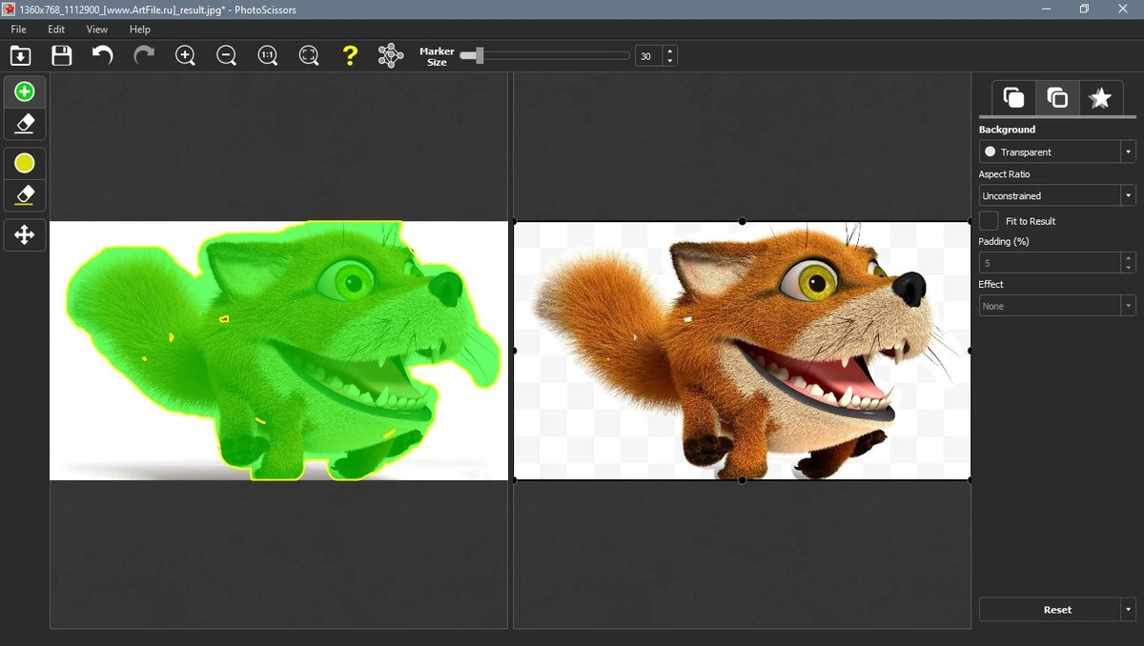Open the star Effects tab
This screenshot has height=646, width=1144.
[x=1100, y=97]
